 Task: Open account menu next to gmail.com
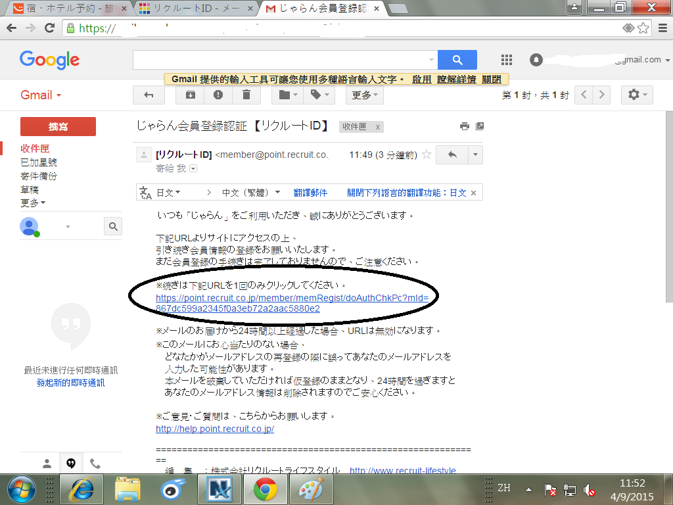[668, 60]
